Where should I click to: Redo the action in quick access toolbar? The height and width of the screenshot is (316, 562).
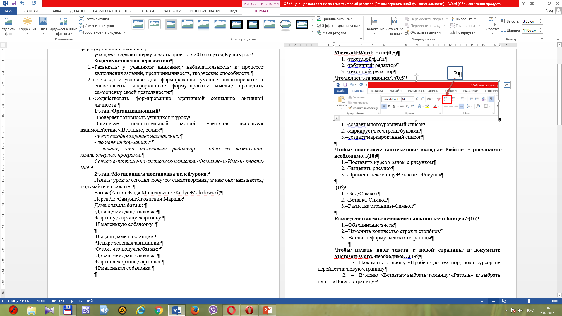34,3
